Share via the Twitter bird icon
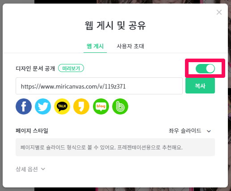The image size is (231, 191). pyautogui.click(x=43, y=106)
